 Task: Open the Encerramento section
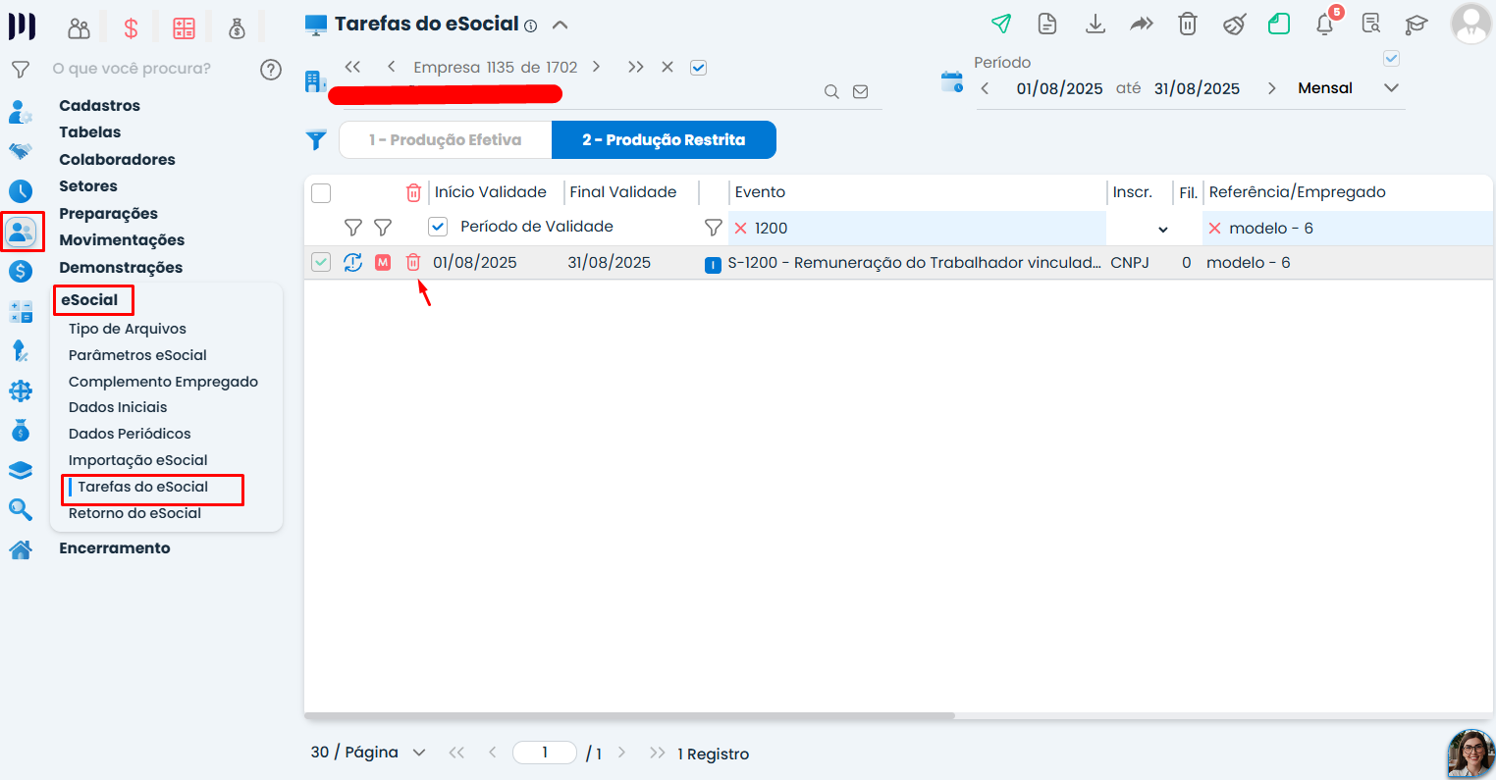115,548
